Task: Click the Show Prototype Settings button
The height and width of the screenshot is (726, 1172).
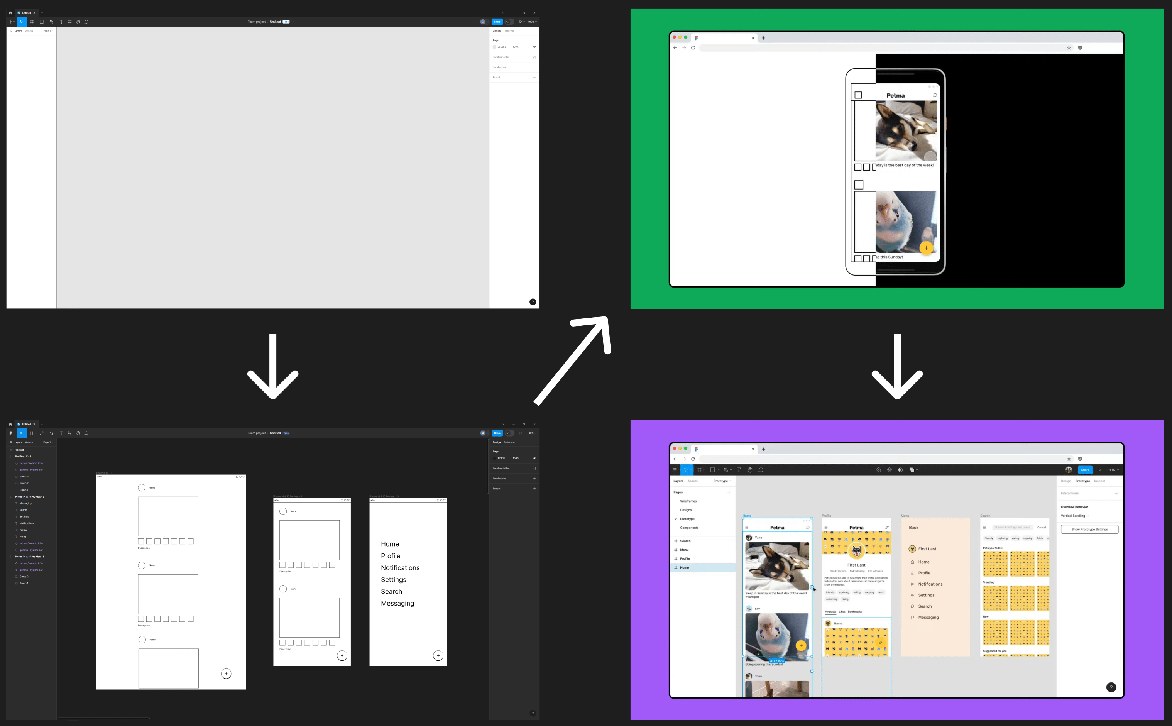Action: (1089, 529)
